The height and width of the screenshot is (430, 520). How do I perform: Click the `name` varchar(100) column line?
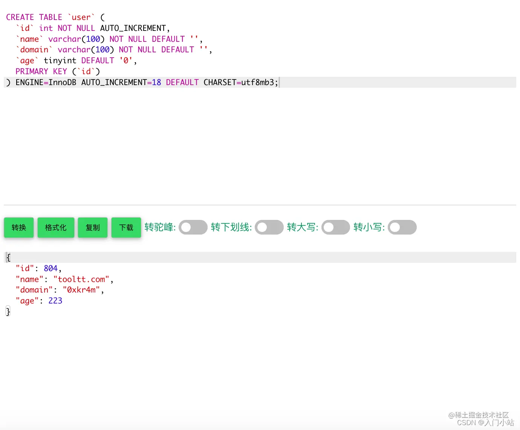109,39
